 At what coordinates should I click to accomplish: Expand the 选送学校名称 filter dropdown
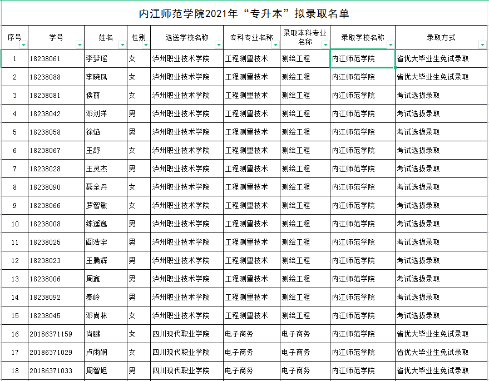pyautogui.click(x=219, y=45)
